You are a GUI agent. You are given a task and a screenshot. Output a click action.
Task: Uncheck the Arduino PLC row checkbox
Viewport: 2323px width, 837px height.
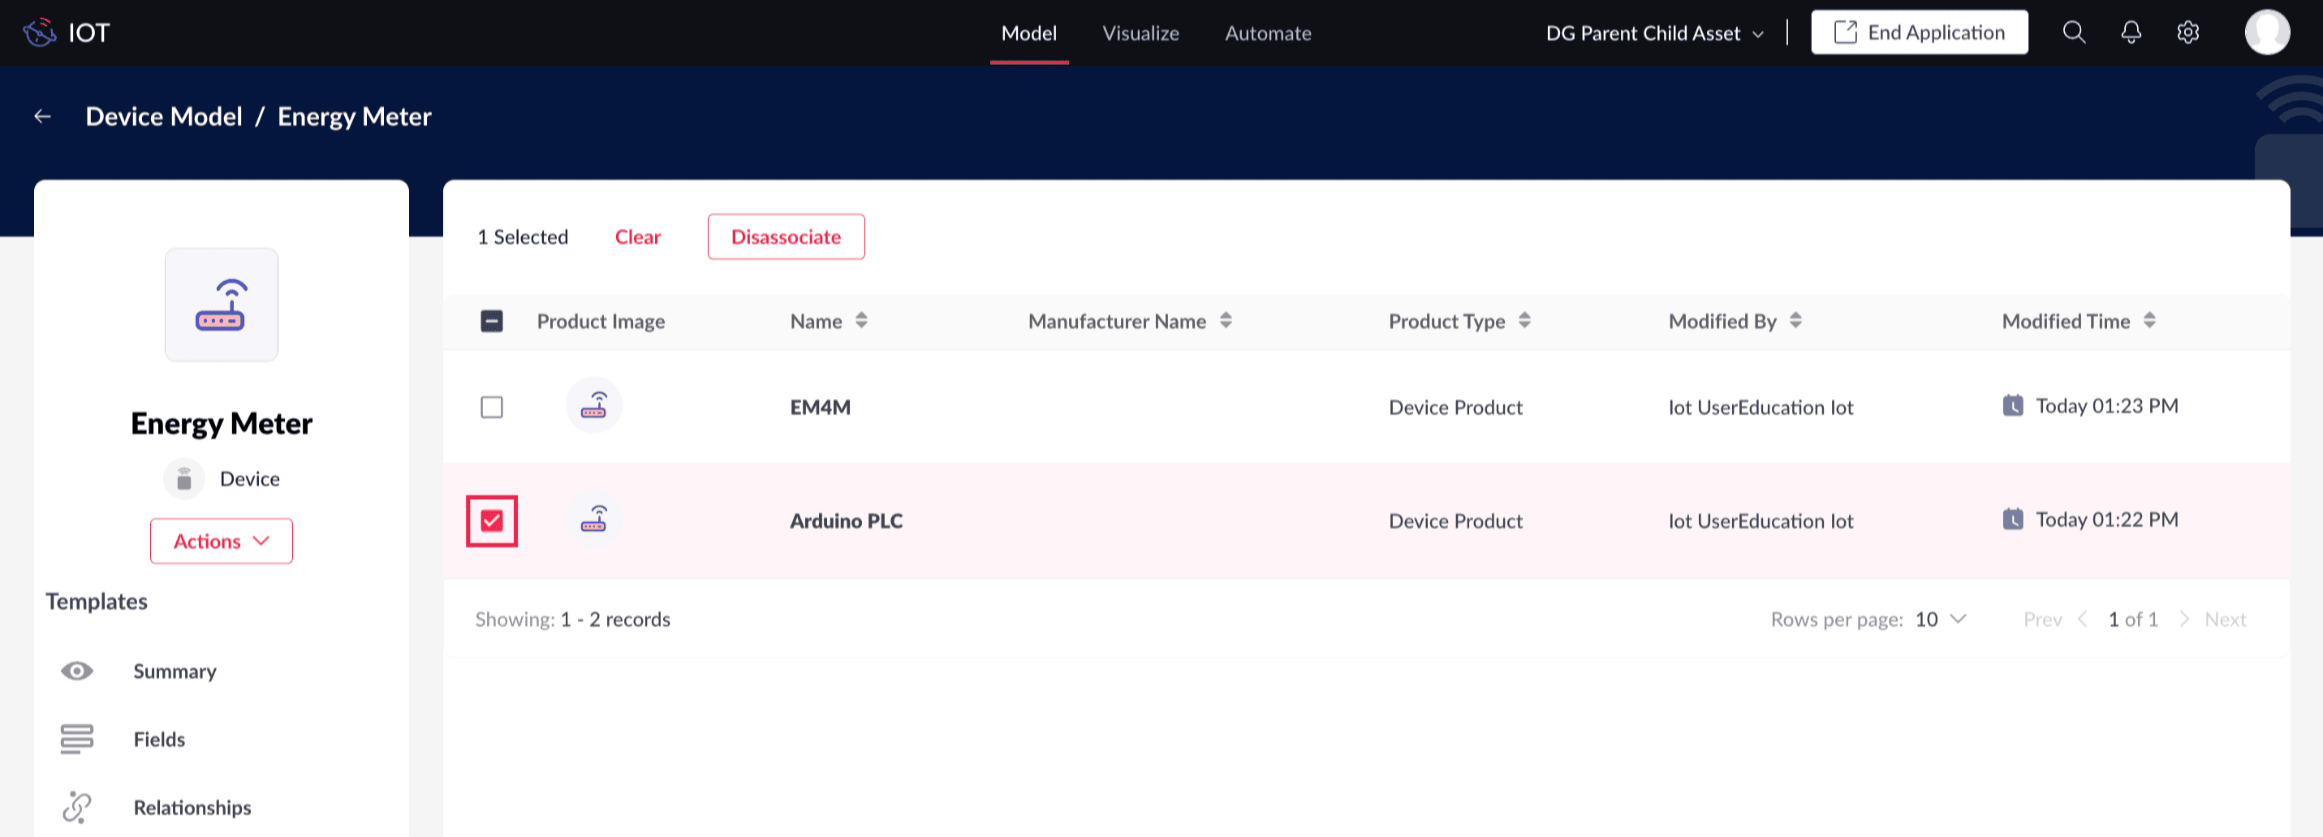click(492, 521)
